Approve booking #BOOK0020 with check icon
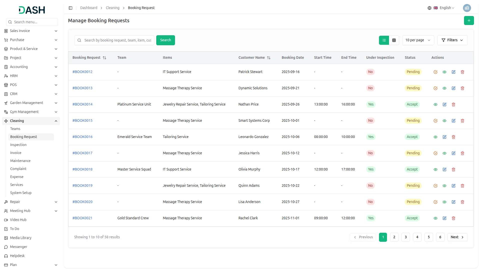 point(435,202)
